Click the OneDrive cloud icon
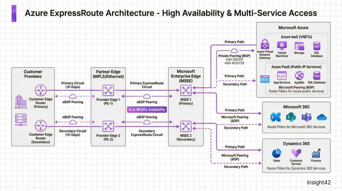The image size is (342, 191). pyautogui.click(x=322, y=117)
